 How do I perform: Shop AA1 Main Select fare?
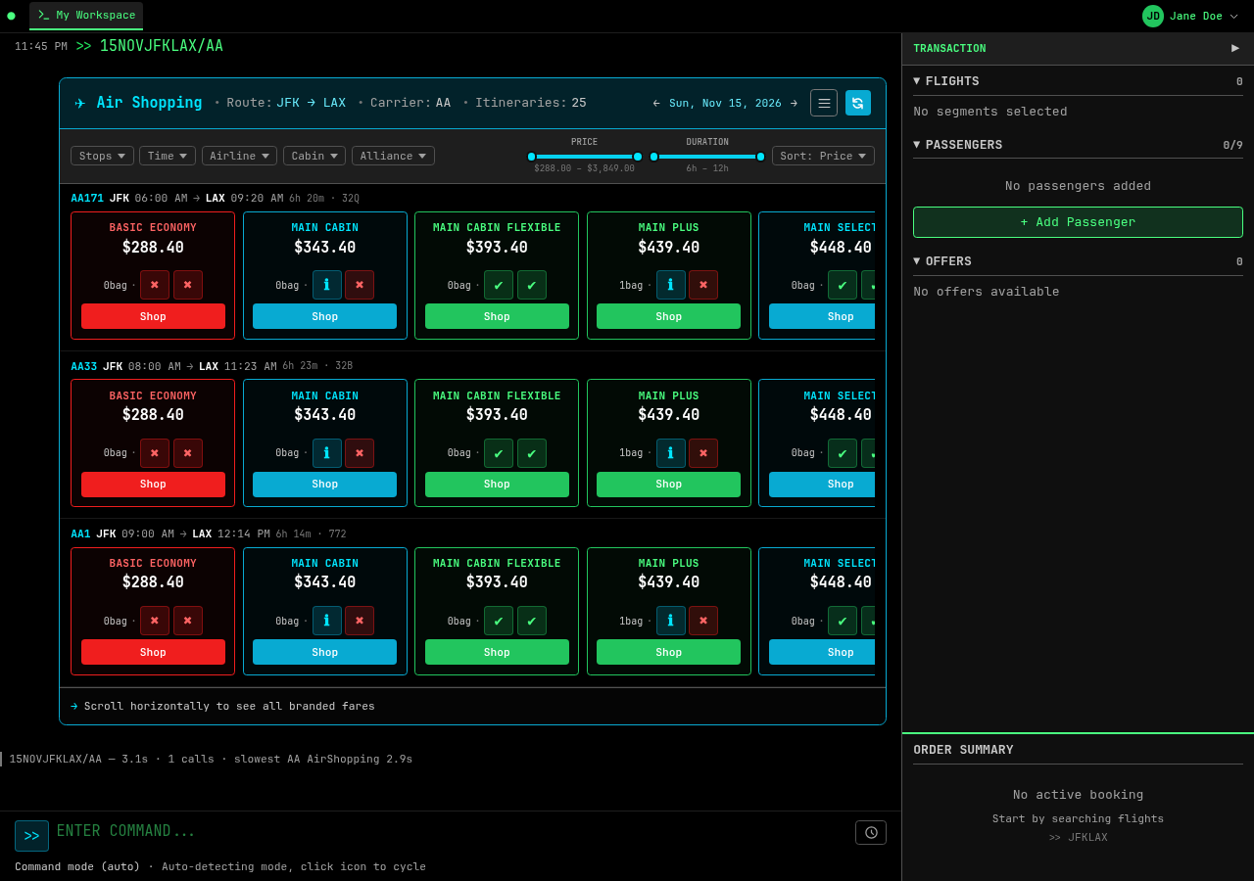pyautogui.click(x=822, y=652)
